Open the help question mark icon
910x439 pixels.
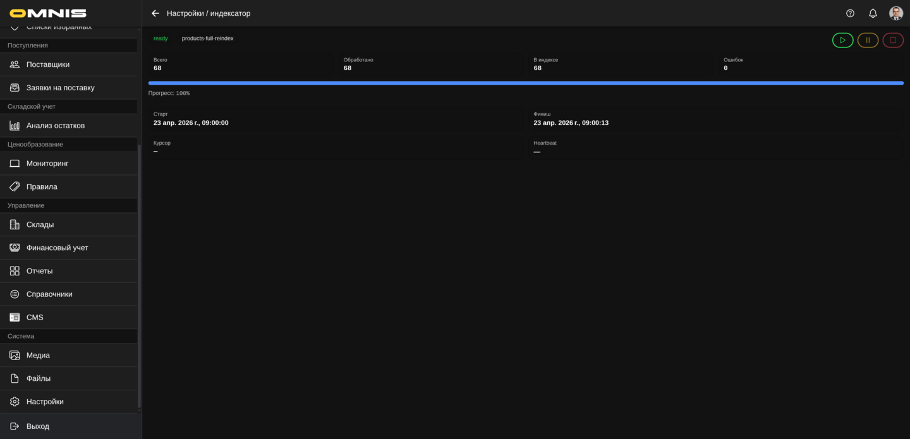(x=850, y=13)
